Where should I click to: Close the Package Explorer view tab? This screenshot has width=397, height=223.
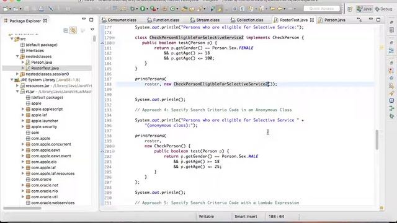pyautogui.click(x=45, y=20)
